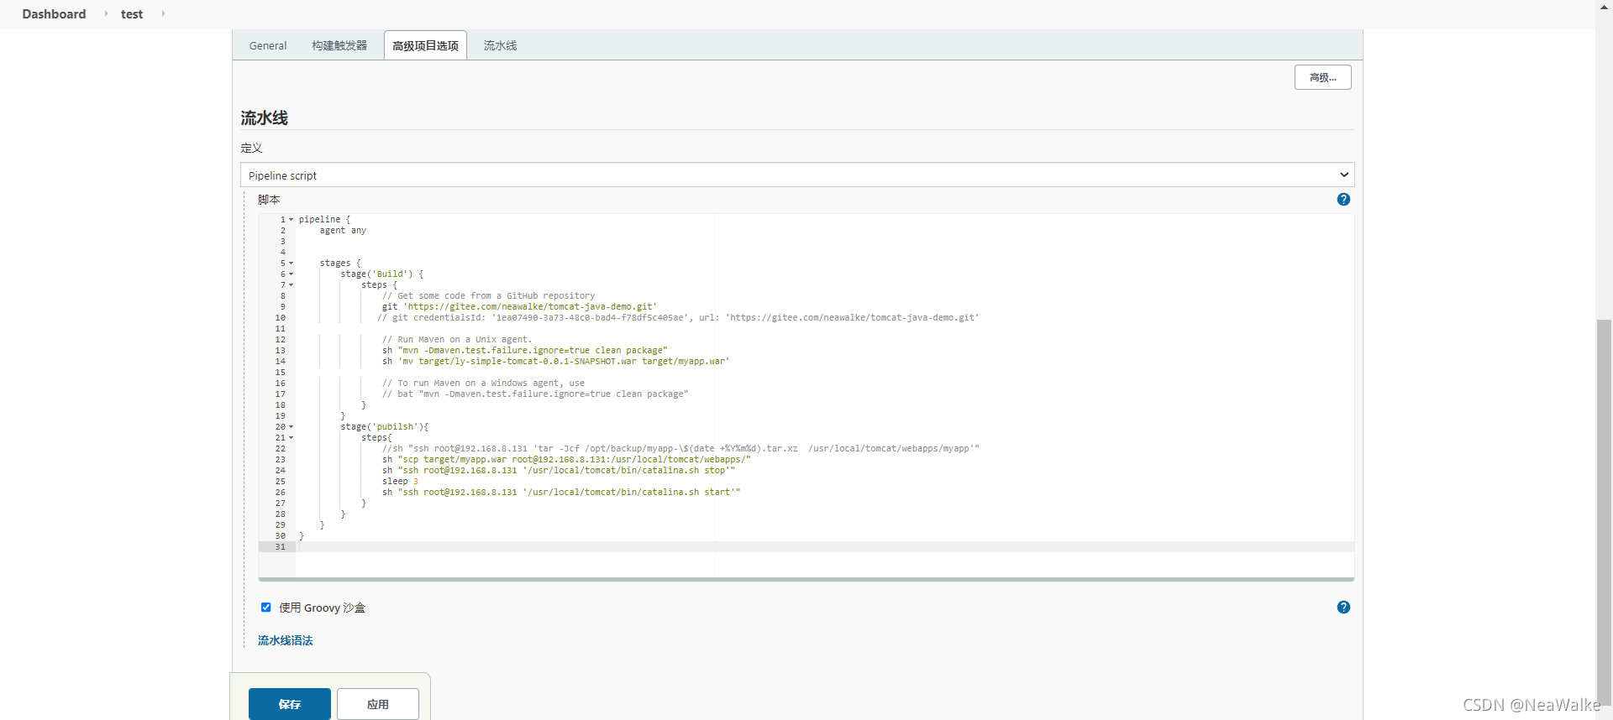1613x720 pixels.
Task: Click the '// To run Maven on a Windows agent' comment
Action: coord(483,383)
